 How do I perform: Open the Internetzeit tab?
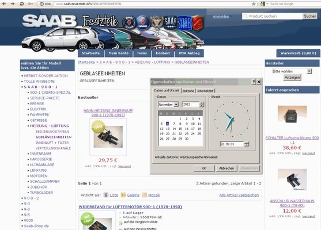coord(205,91)
